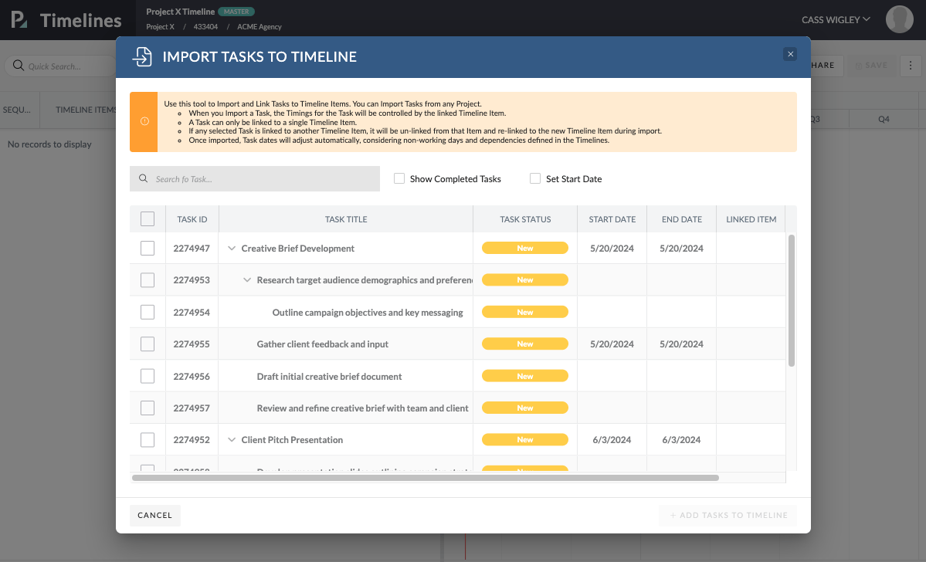Click the search magnifier in task search
Image resolution: width=926 pixels, height=562 pixels.
click(x=143, y=178)
